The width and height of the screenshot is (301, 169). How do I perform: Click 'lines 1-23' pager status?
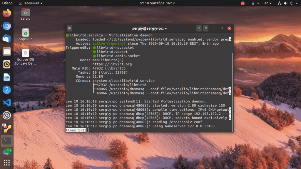click(76, 130)
